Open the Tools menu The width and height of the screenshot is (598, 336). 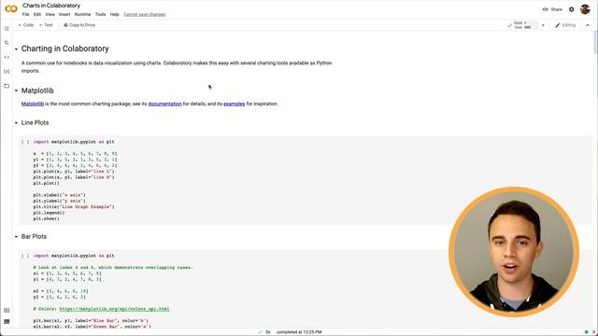click(100, 15)
